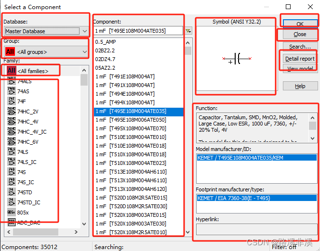Click the 74HC_4V family gate icon
Screen dimensions: 320x251
pyautogui.click(x=12, y=122)
